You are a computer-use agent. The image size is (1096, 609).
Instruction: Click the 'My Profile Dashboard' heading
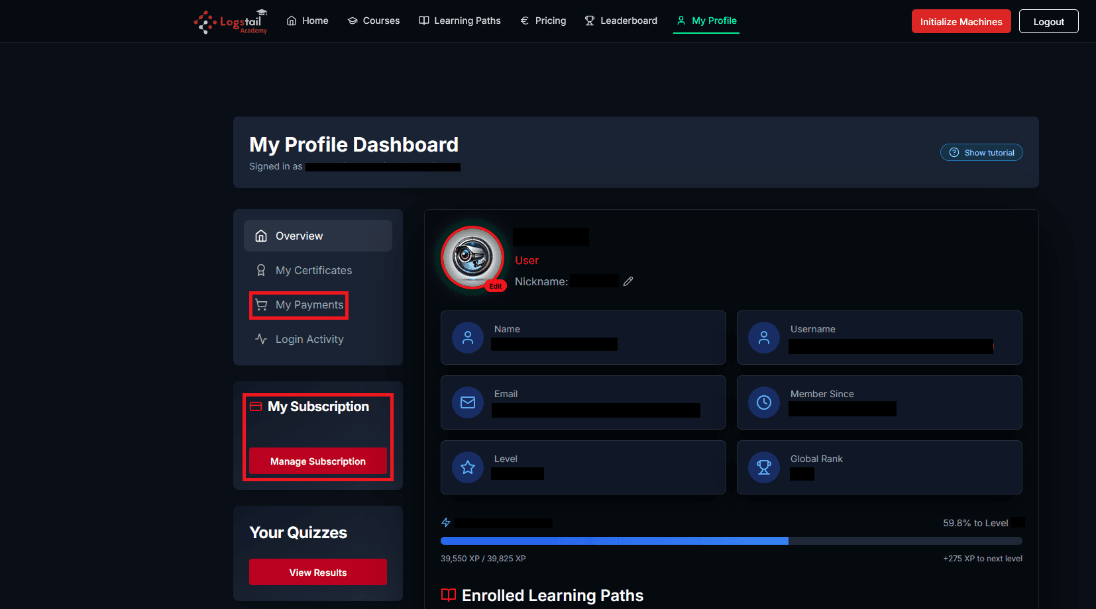354,144
